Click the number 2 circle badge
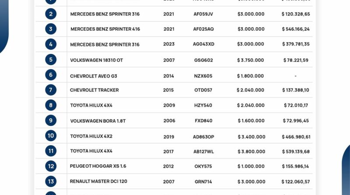This screenshot has height=195, width=350. pyautogui.click(x=51, y=14)
